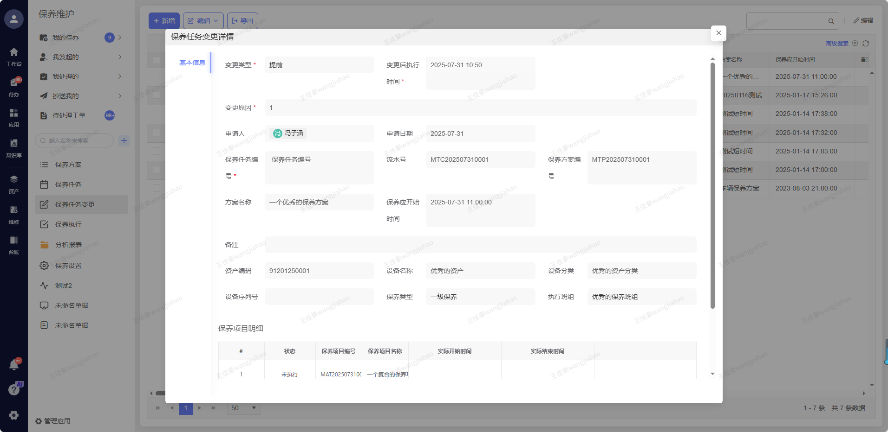This screenshot has width=888, height=432.
Task: Open 保养执行 in the sidebar menu
Action: [x=68, y=224]
